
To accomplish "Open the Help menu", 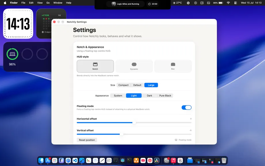I will point(69,3).
